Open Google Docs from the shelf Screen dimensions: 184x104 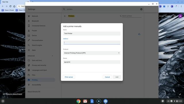pos(92,101)
